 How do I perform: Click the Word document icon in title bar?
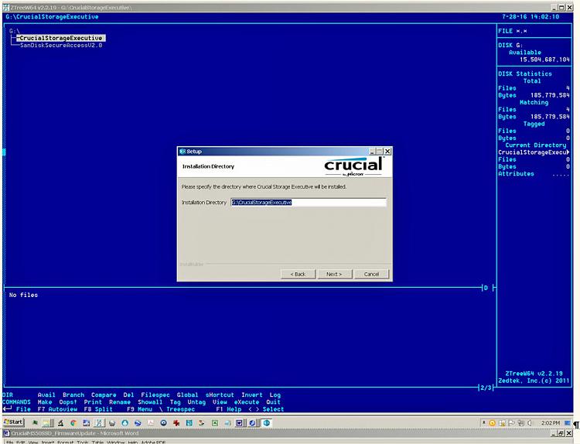(x=6, y=433)
